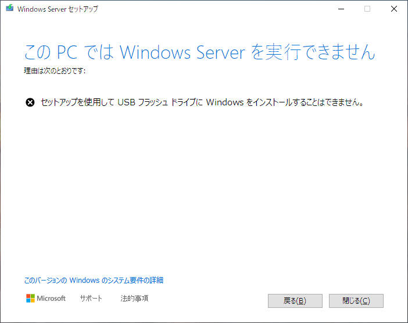
Task: Select the 理由は次のとおりです: text
Action: [x=55, y=70]
